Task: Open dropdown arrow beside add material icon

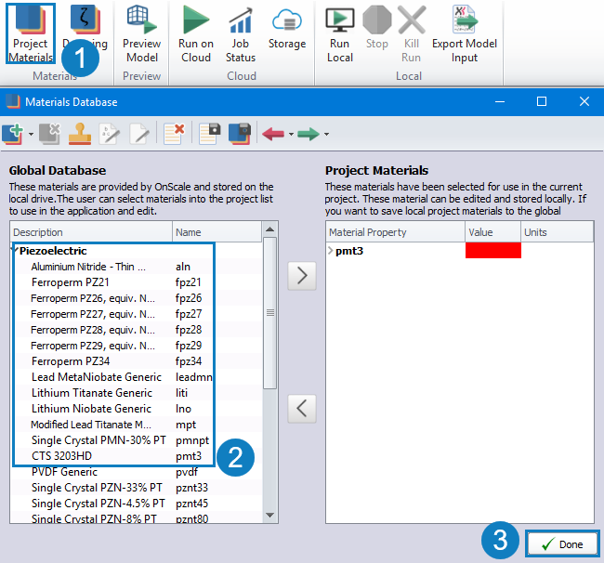Action: click(31, 135)
